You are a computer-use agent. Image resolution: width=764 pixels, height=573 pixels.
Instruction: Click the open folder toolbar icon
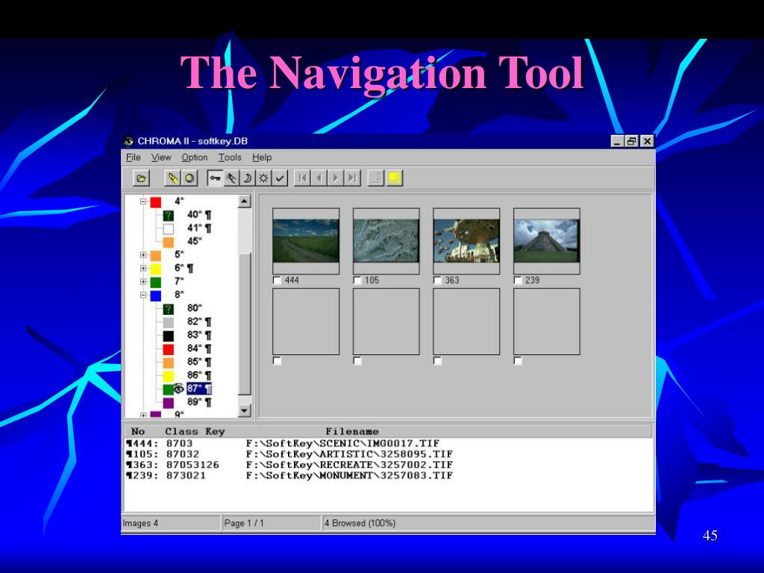tap(141, 178)
